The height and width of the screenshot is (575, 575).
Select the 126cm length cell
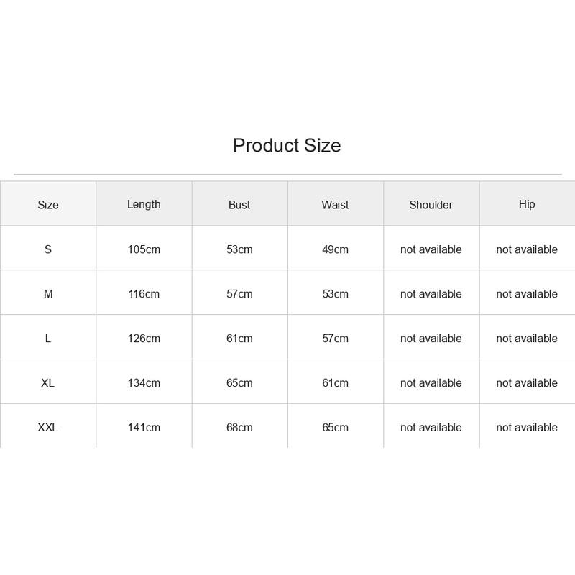[144, 338]
